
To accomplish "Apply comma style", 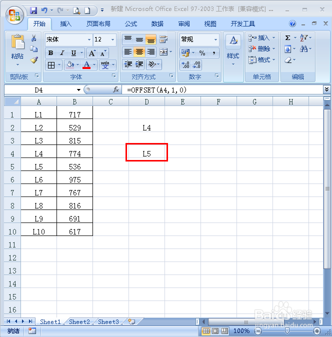I will coord(213,53).
